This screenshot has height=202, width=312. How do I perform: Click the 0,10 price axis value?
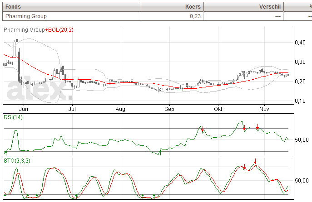(x=300, y=101)
